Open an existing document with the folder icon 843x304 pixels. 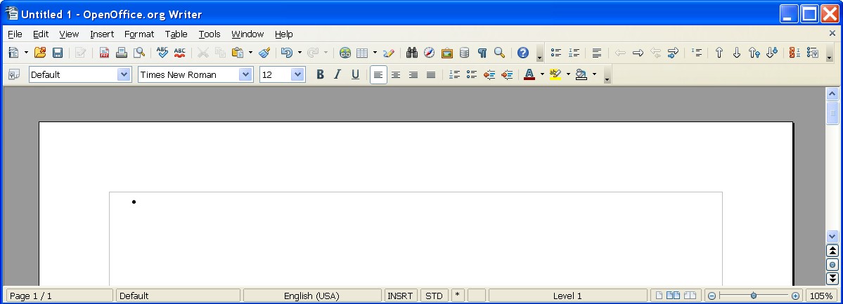[x=40, y=53]
